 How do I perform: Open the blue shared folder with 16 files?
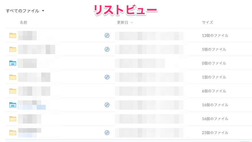(x=13, y=105)
